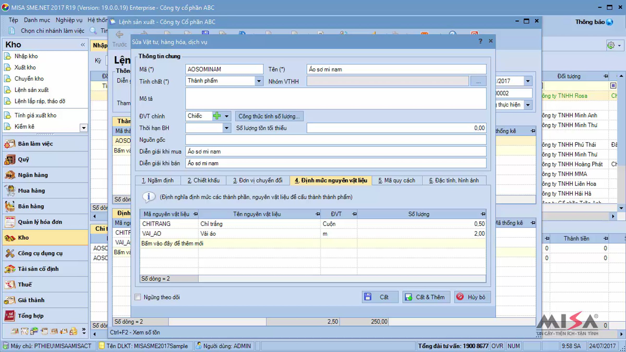Open the Ngân hàng module icon
The image size is (626, 352).
pyautogui.click(x=10, y=175)
